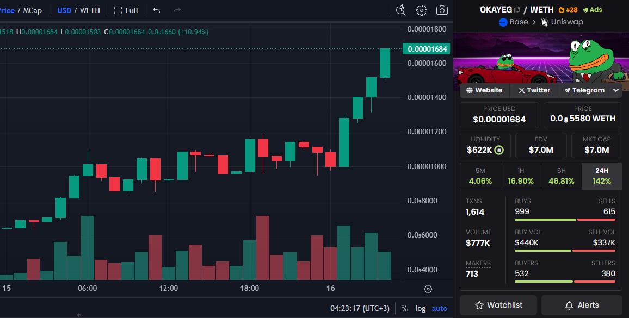This screenshot has height=318, width=629.
Task: Click the 16 date axis label
Action: [x=330, y=288]
